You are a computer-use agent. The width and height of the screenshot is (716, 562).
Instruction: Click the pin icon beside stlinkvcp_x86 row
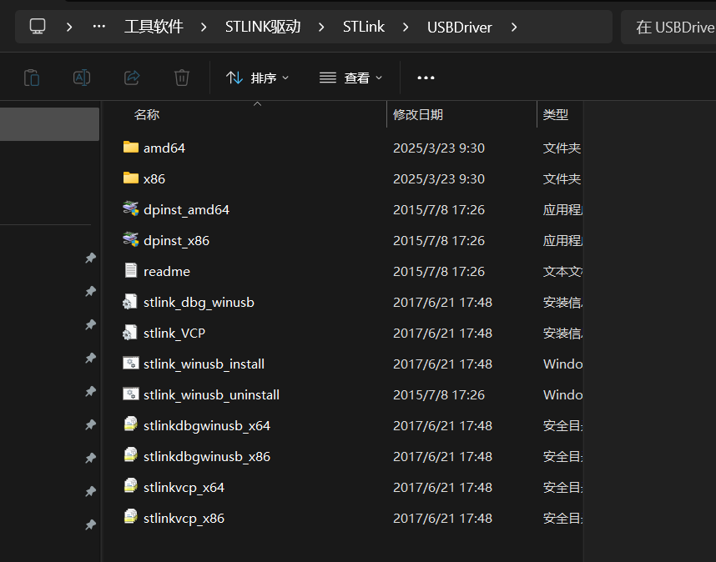[x=90, y=525]
